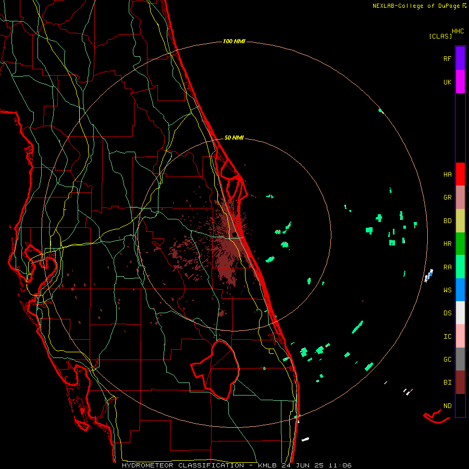Click the KMLB radar site center point

[x=233, y=234]
